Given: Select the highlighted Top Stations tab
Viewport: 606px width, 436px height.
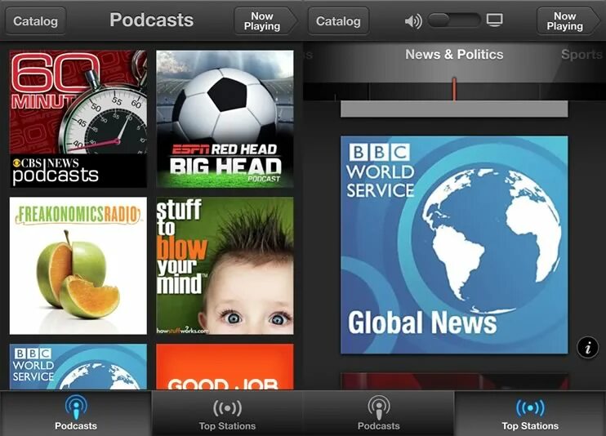Looking at the screenshot, I should 530,413.
